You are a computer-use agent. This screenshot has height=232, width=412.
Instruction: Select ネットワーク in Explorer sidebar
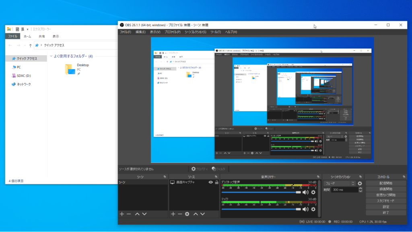pos(24,84)
